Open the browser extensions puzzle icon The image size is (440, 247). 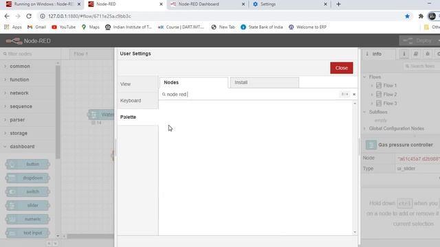(421, 16)
